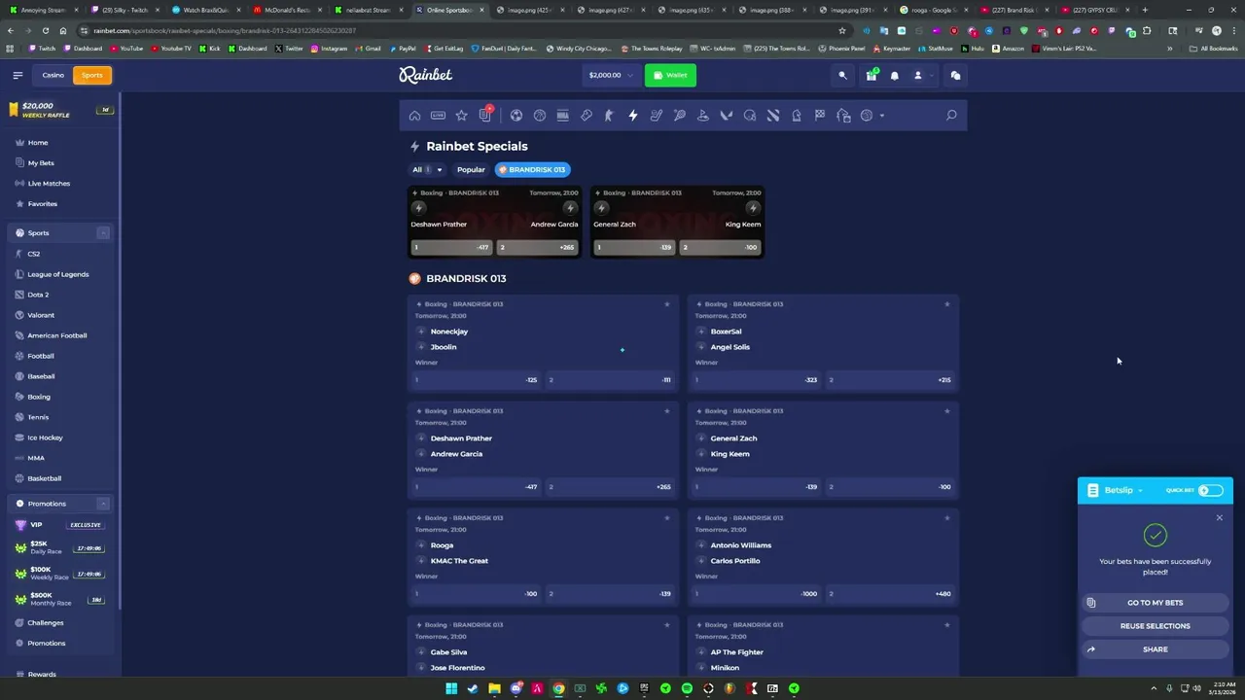The image size is (1245, 700).
Task: Bet on Andrew Garcia at +265 in featured card
Action: (537, 248)
